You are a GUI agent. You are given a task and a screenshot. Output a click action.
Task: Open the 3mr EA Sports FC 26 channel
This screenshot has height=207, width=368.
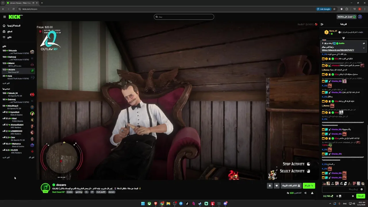pyautogui.click(x=18, y=139)
